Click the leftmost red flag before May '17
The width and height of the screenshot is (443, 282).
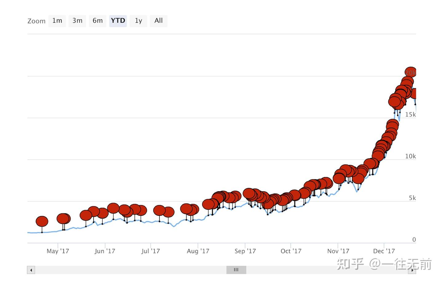[x=42, y=221]
